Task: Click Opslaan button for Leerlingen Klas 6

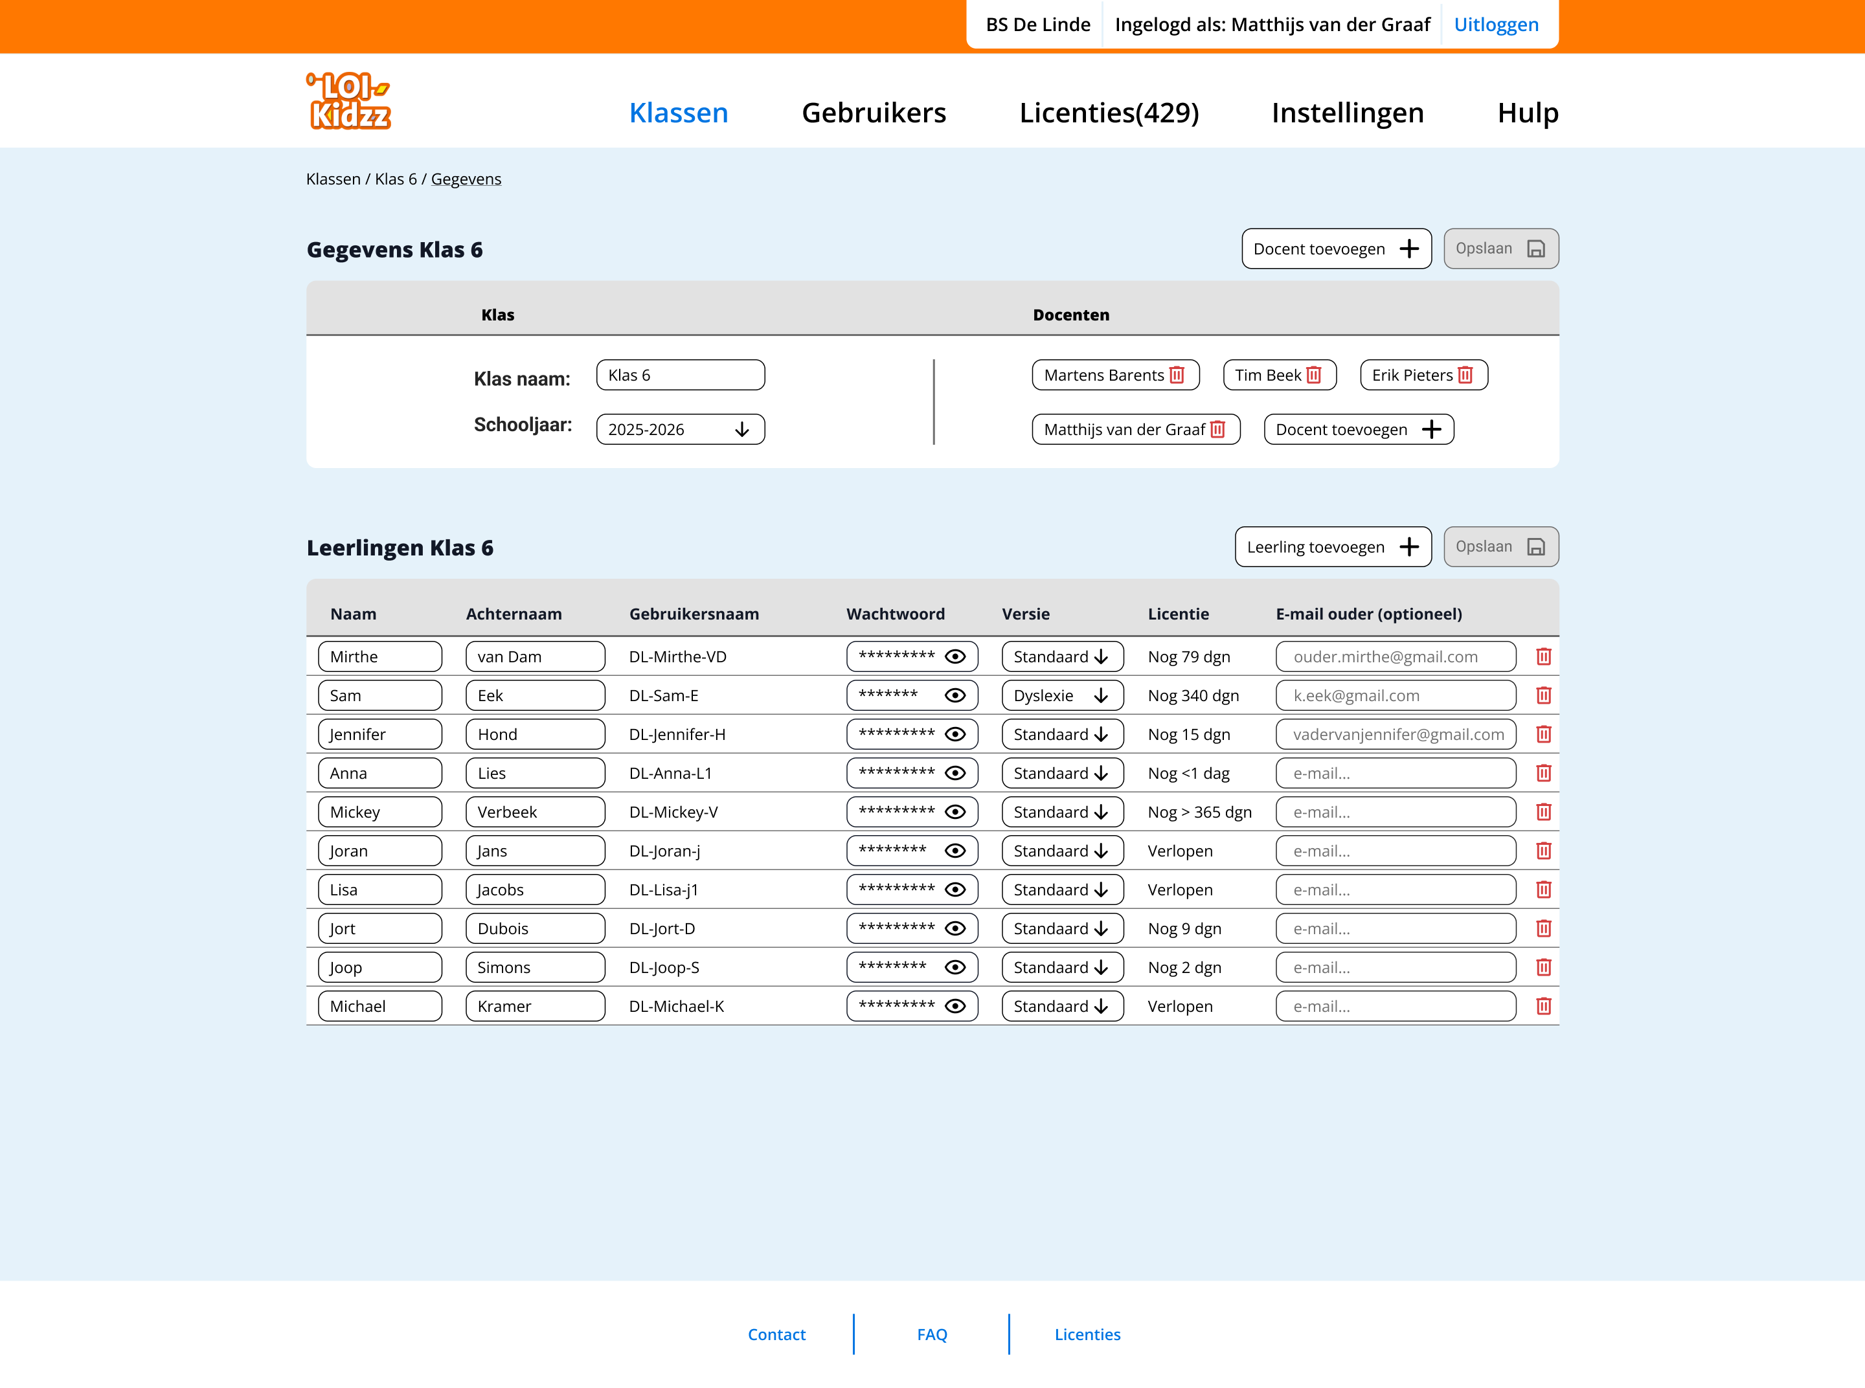Action: pyautogui.click(x=1501, y=547)
